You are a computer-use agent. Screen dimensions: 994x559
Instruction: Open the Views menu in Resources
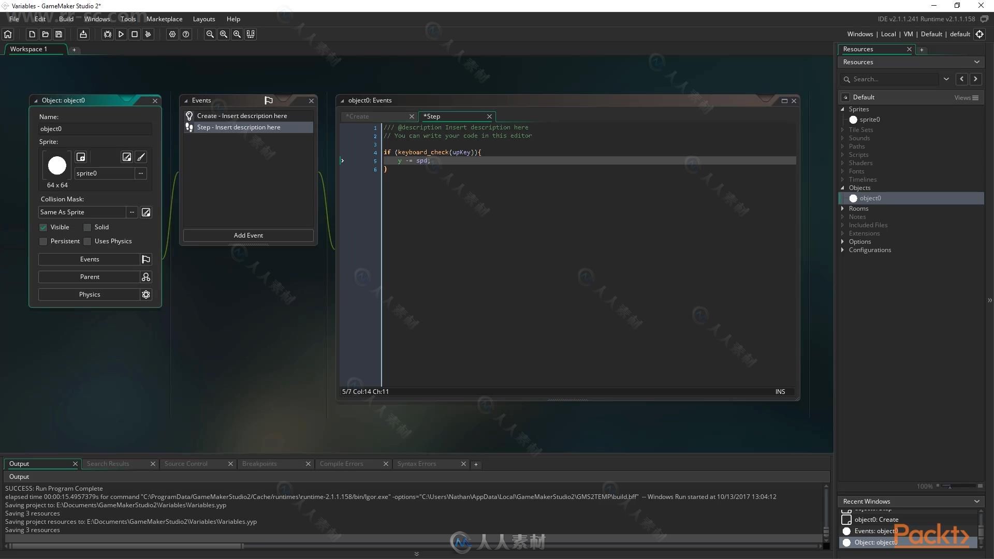pyautogui.click(x=966, y=98)
